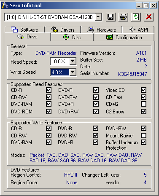Click the Refresh icon button
This screenshot has width=159, height=196.
pos(136,17)
